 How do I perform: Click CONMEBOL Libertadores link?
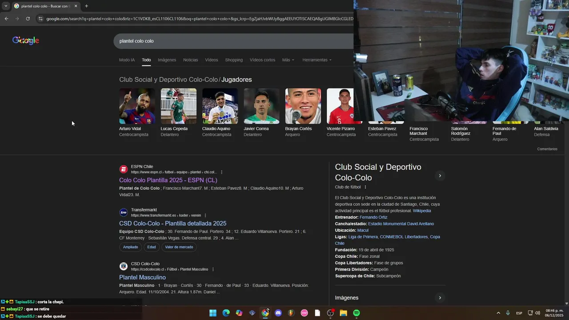point(404,237)
